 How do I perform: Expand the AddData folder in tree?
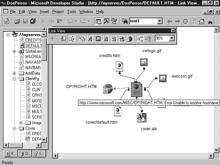click(x=14, y=73)
